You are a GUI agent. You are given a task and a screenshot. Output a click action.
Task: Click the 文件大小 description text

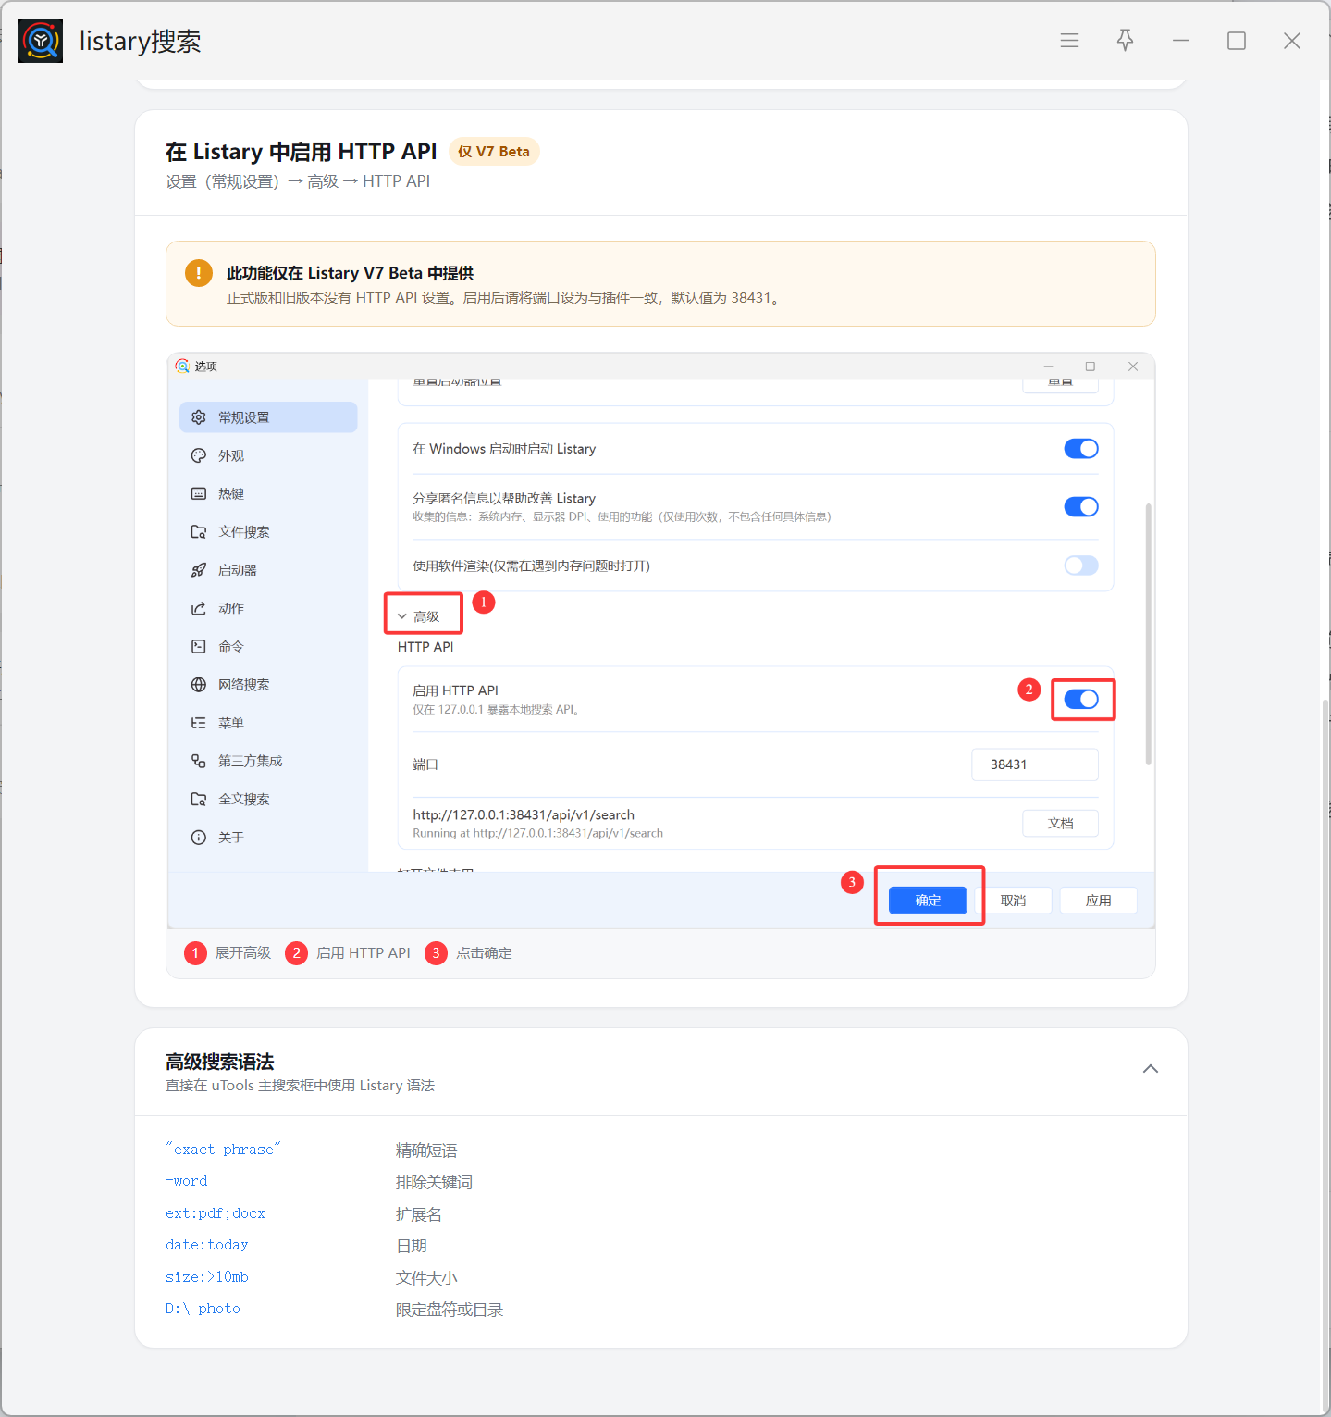426,1278
